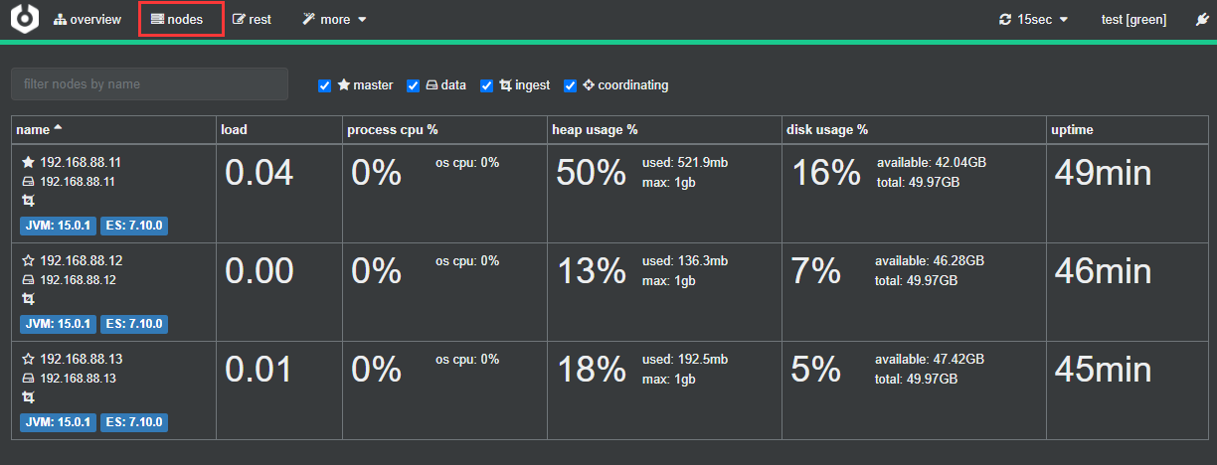This screenshot has height=465, width=1217.
Task: Click the plug connection icon
Action: 1201,20
